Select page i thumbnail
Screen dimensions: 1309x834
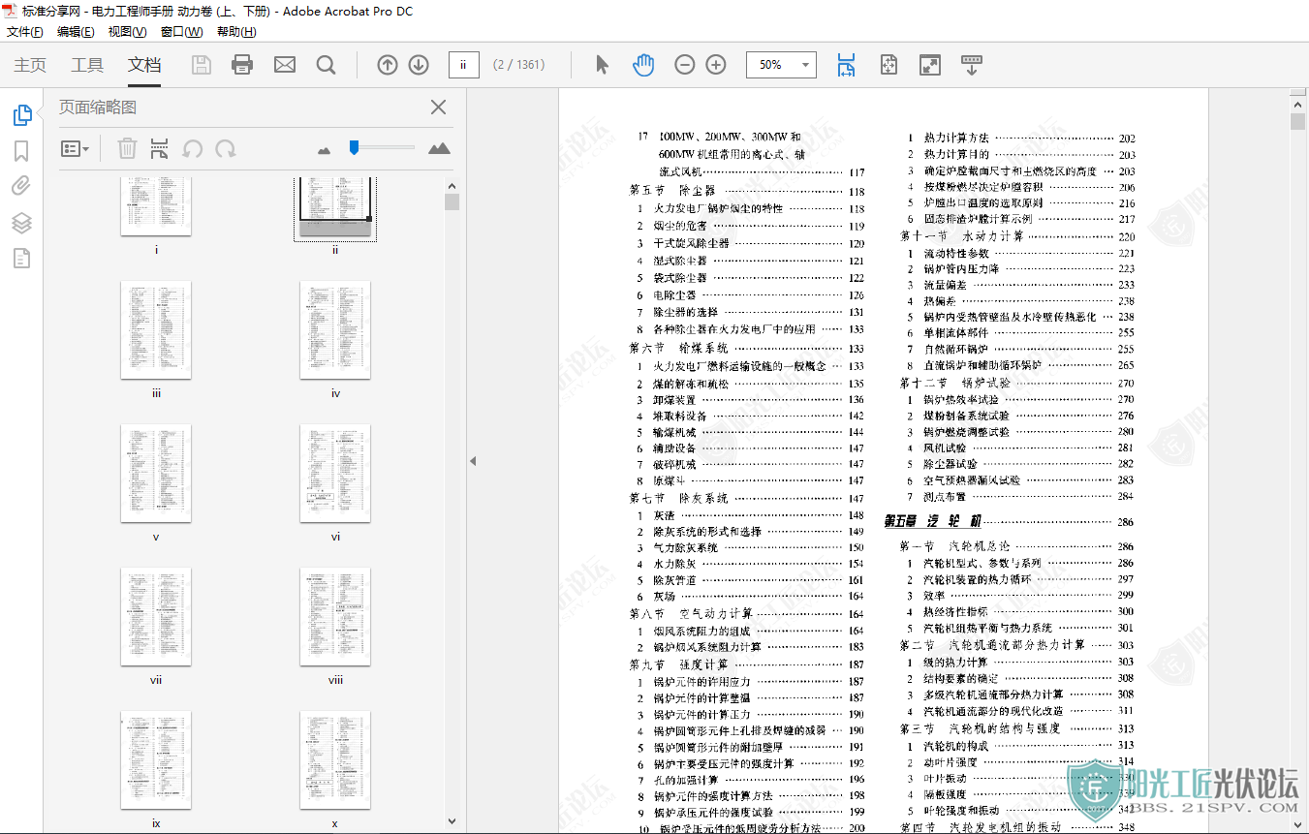point(156,206)
